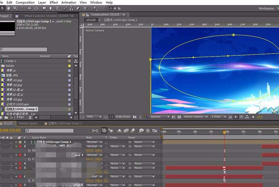Image resolution: width=279 pixels, height=187 pixels.
Task: Select the Eraser tool
Action: coord(78,8)
